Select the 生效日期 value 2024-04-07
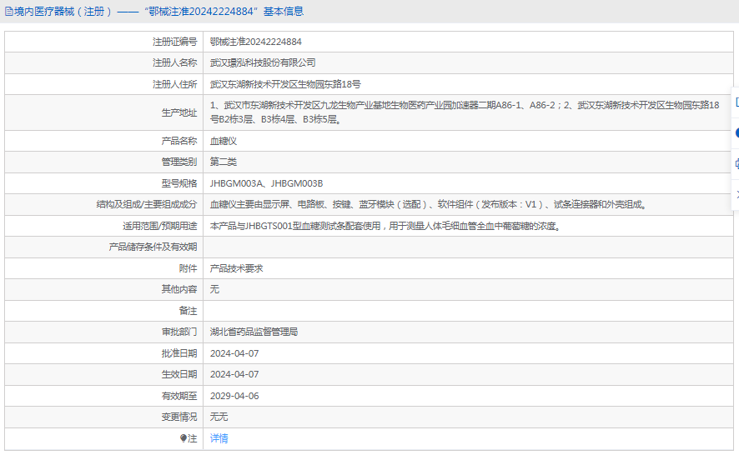The width and height of the screenshot is (739, 455). point(234,374)
